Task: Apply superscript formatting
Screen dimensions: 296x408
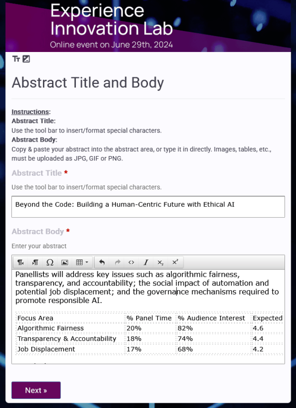Action: [175, 262]
